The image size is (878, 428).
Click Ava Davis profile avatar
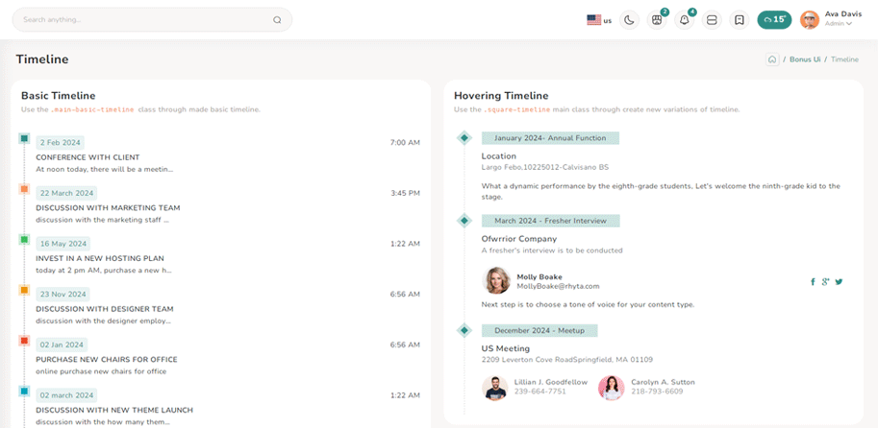pyautogui.click(x=810, y=19)
